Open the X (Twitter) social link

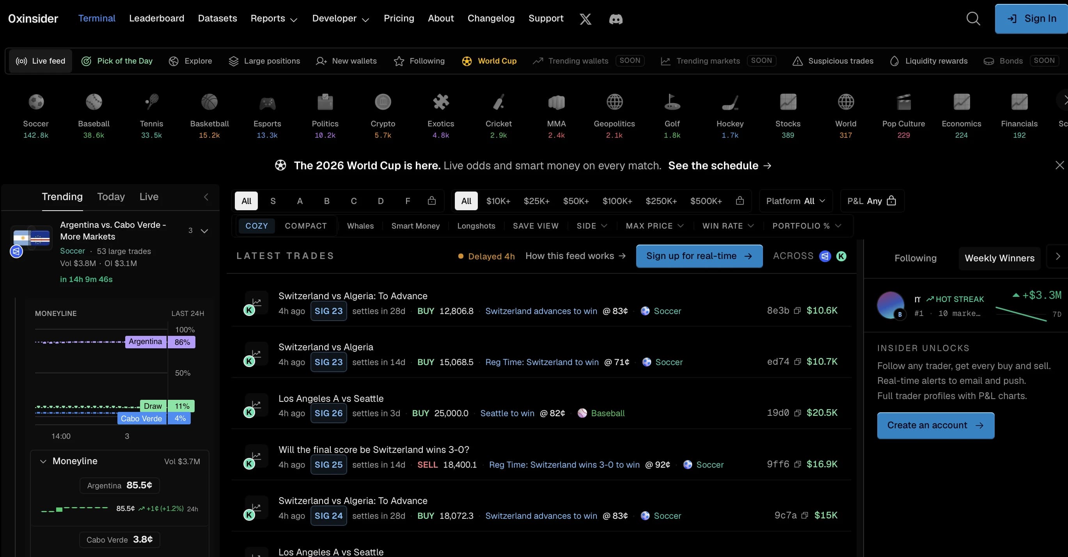point(585,19)
